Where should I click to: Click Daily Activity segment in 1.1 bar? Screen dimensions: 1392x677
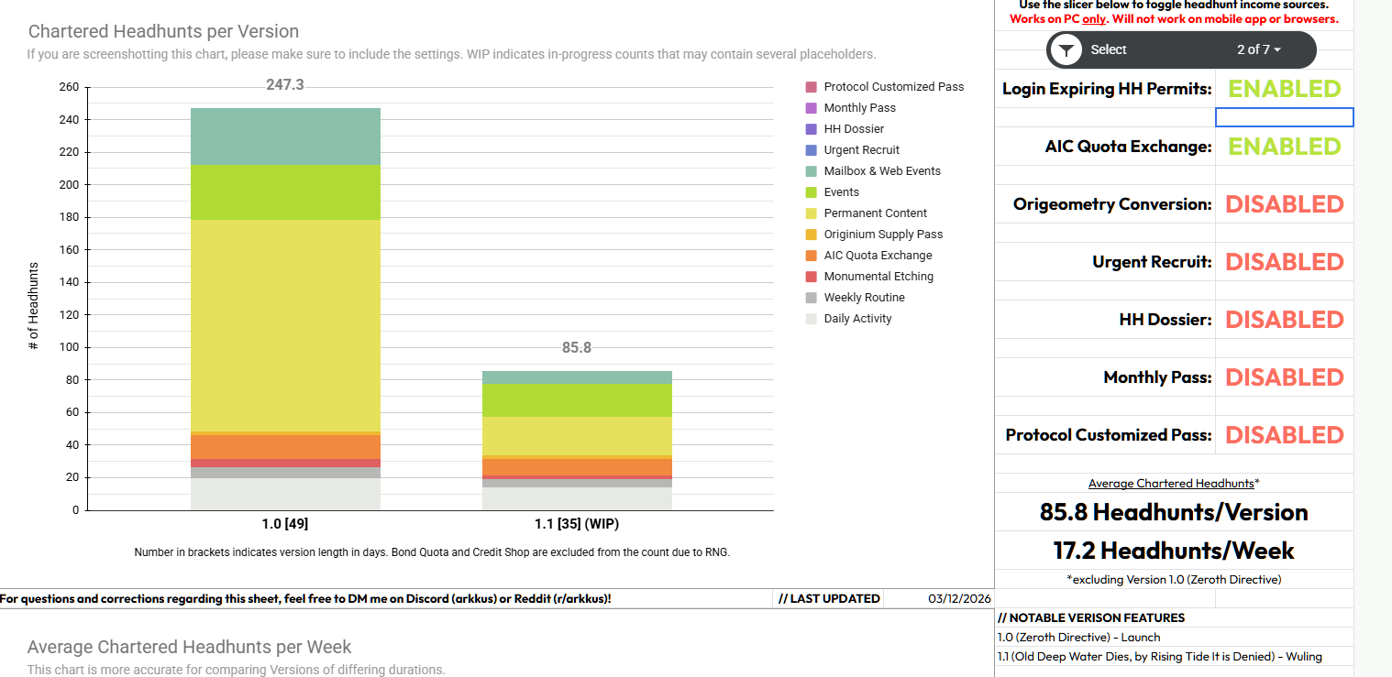[x=577, y=498]
